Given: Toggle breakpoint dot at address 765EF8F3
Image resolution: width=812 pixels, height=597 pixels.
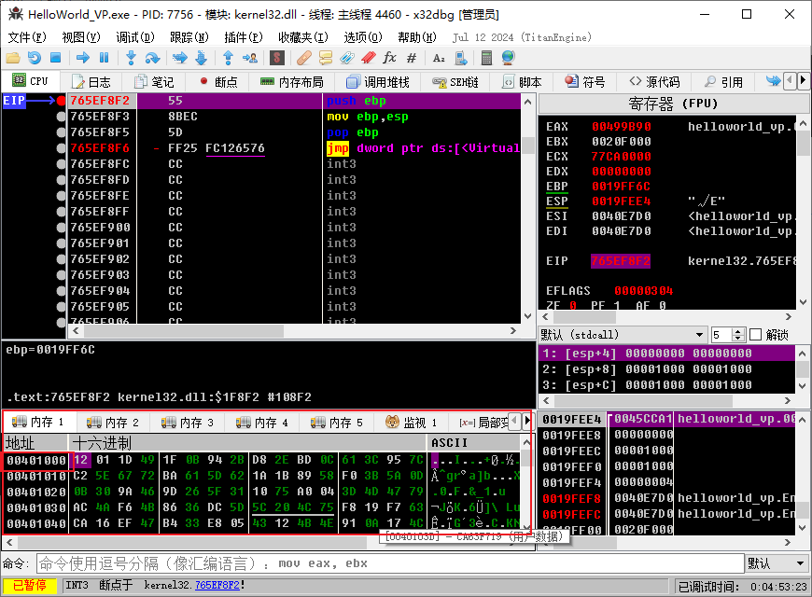Looking at the screenshot, I should [x=62, y=117].
